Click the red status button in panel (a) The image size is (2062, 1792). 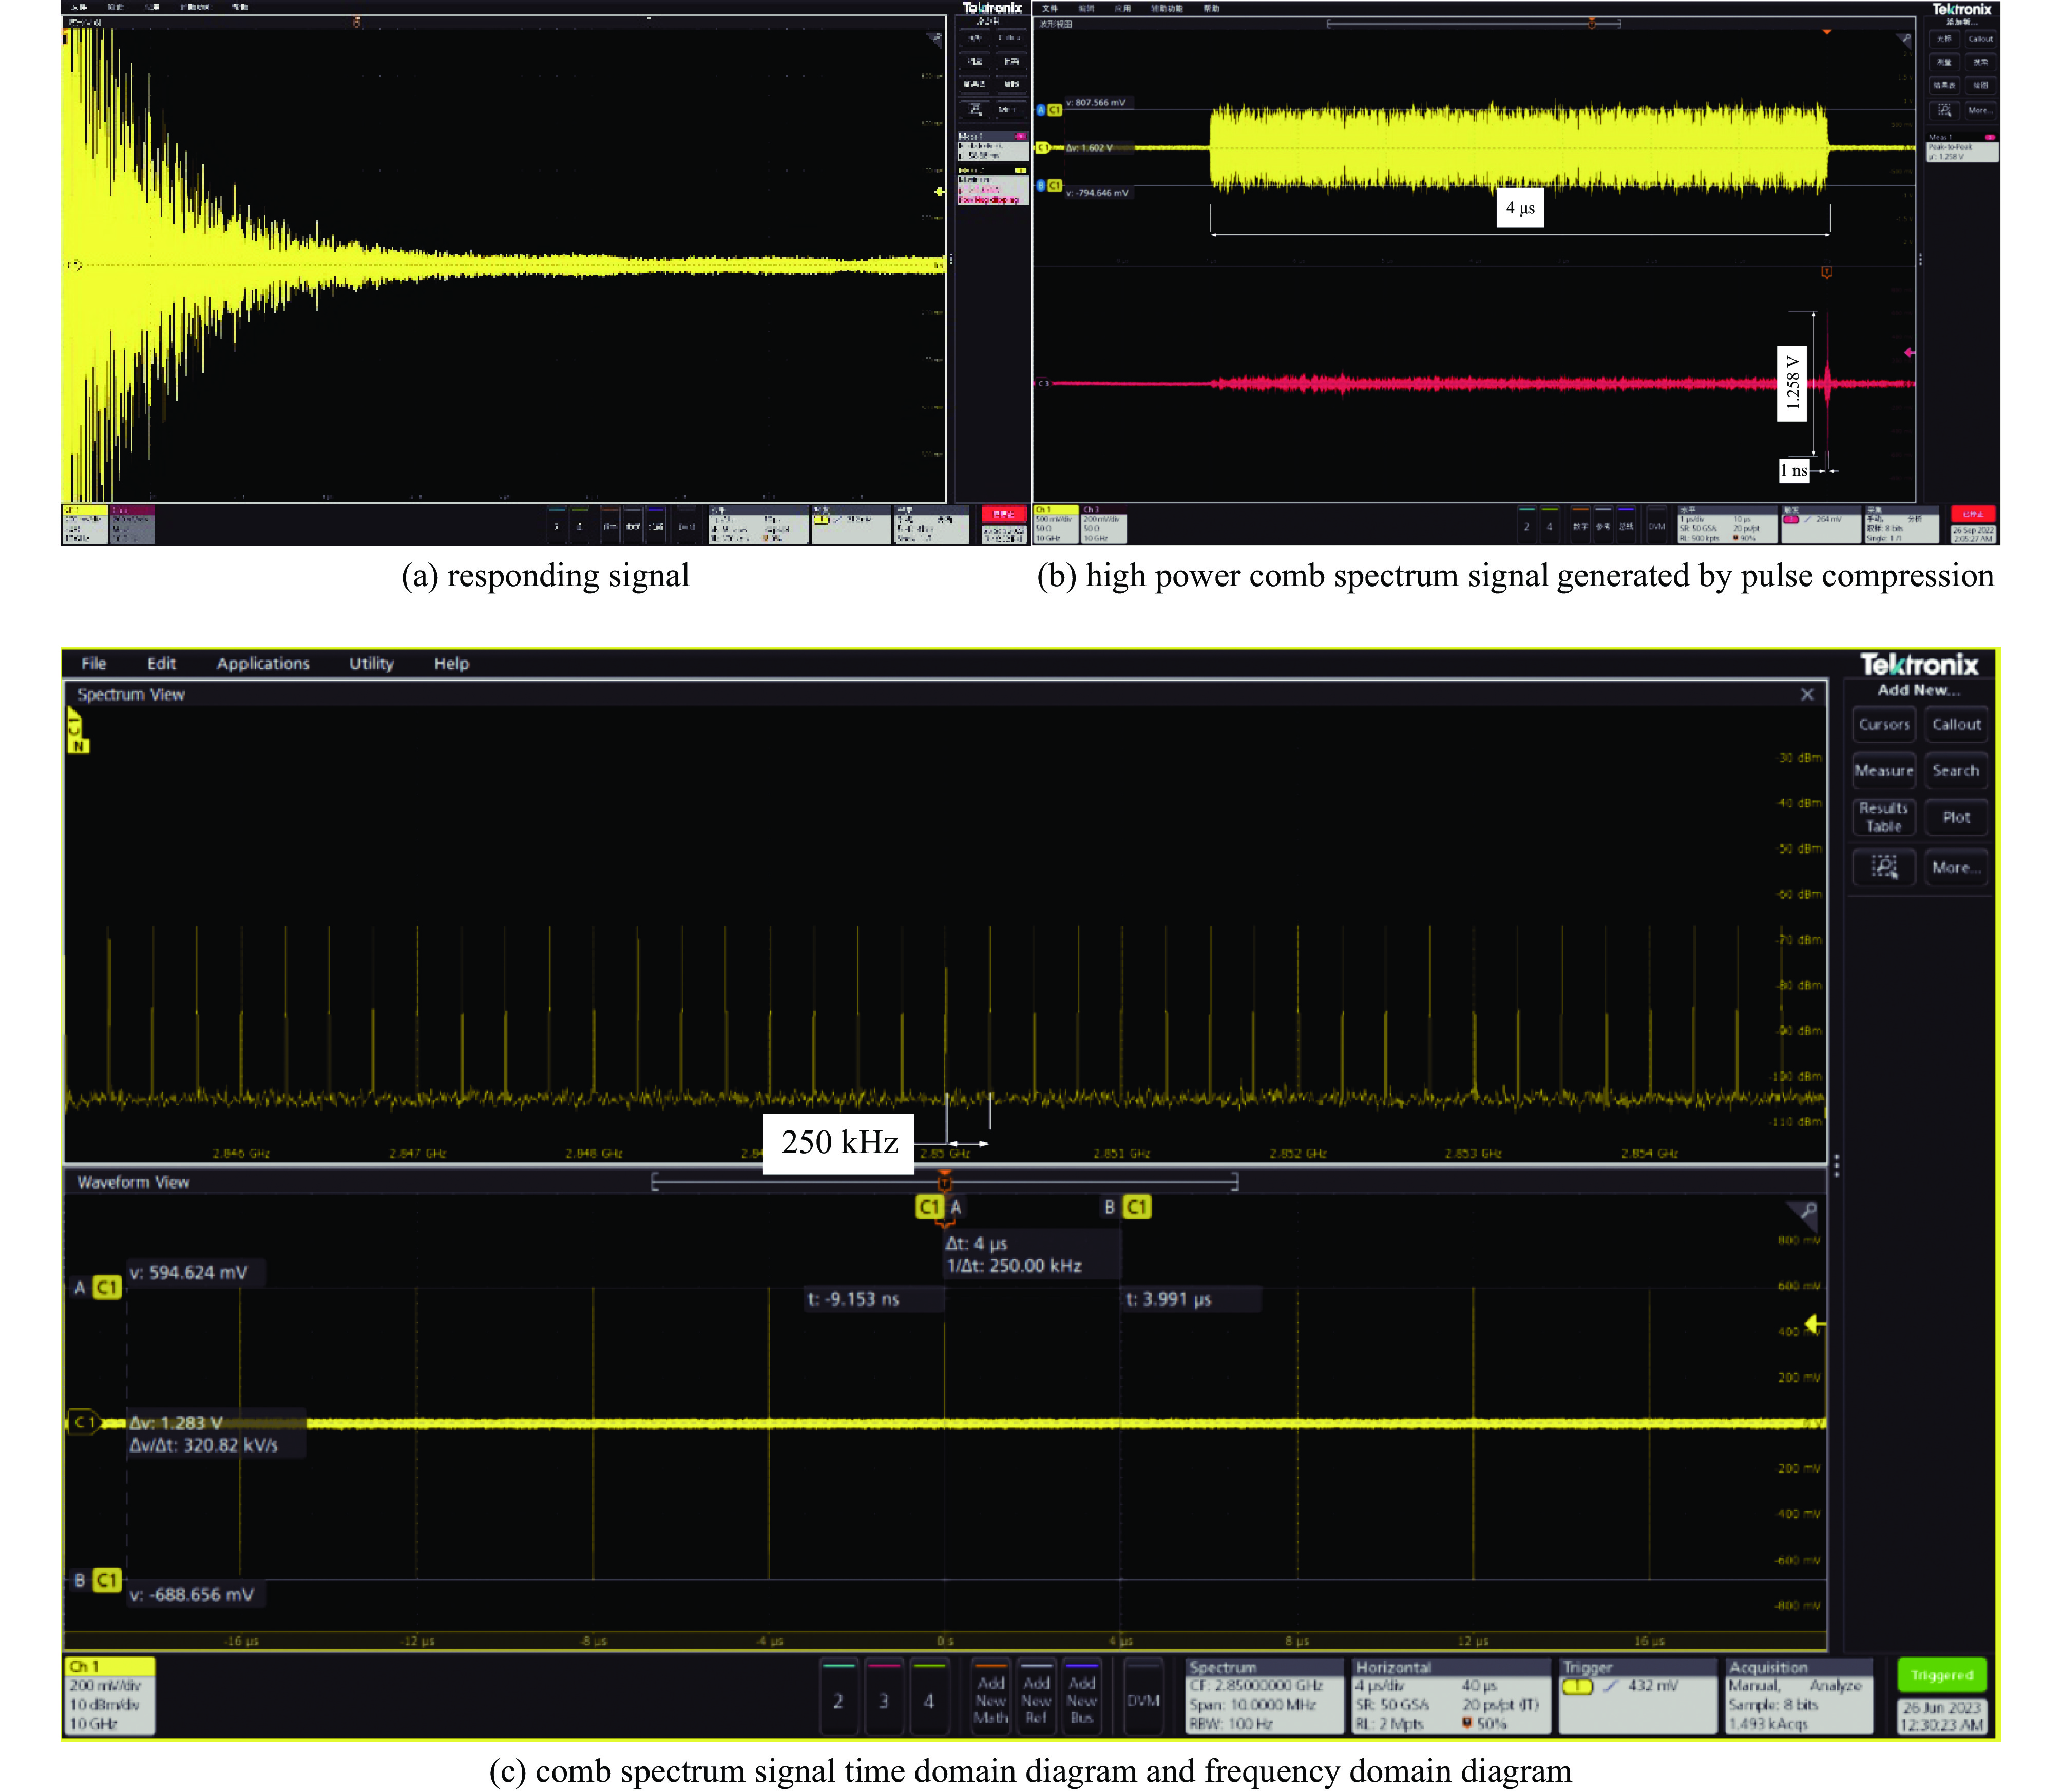click(1003, 514)
